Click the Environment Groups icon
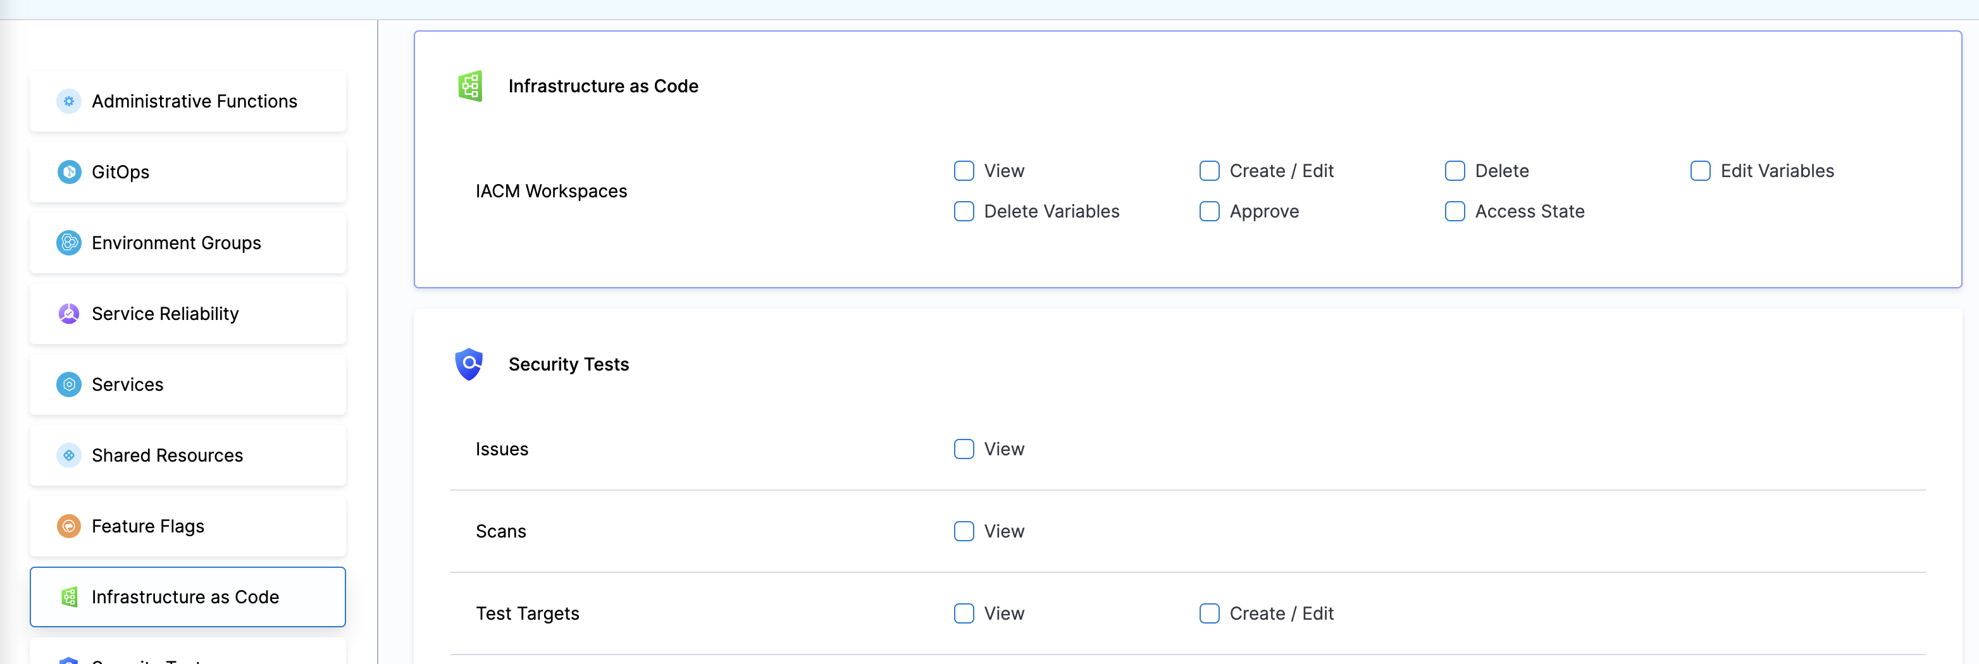The image size is (1979, 664). pyautogui.click(x=69, y=243)
